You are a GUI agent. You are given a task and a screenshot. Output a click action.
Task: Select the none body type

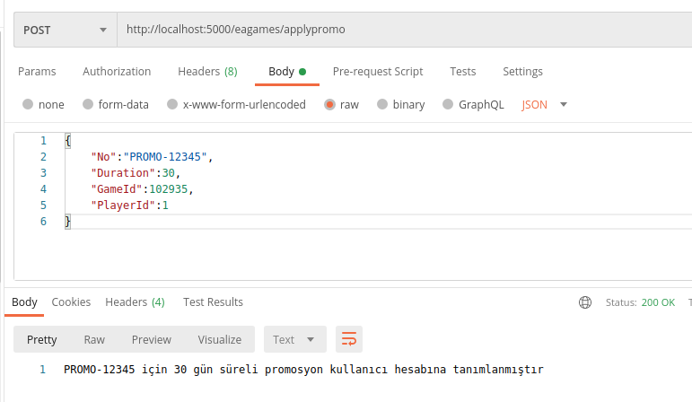point(28,104)
